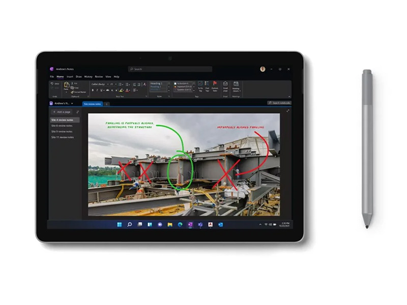The width and height of the screenshot is (407, 305).
Task: Open taskbar Search magnifier
Action: (x=129, y=225)
